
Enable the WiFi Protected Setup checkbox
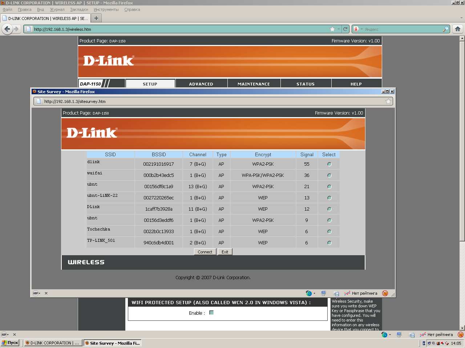(211, 312)
